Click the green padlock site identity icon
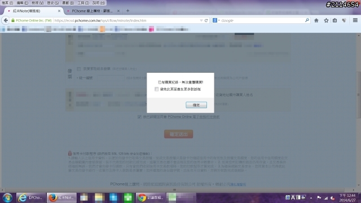Screen dimensions: 361x203 13,20
